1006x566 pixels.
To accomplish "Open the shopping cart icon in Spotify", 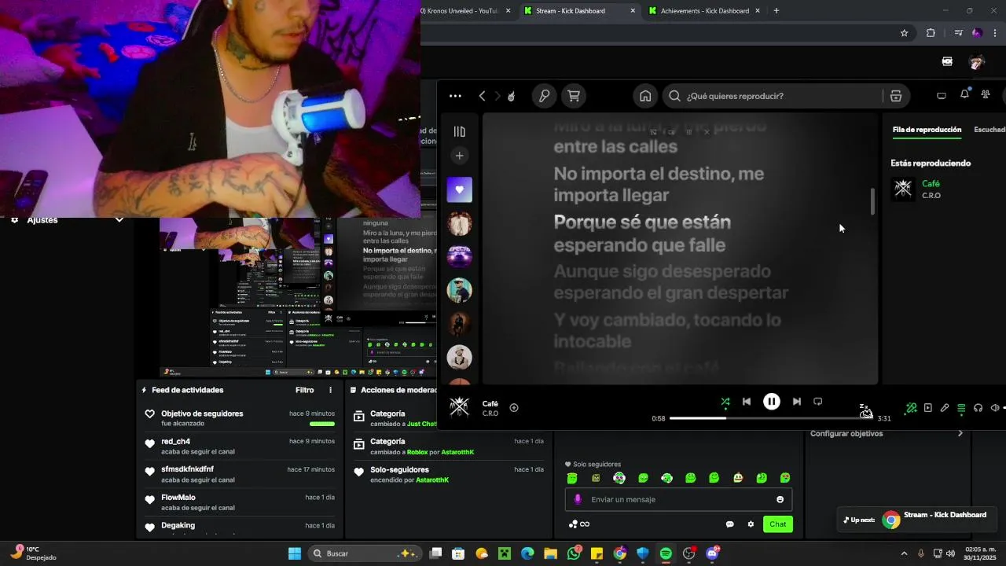I will coord(574,96).
